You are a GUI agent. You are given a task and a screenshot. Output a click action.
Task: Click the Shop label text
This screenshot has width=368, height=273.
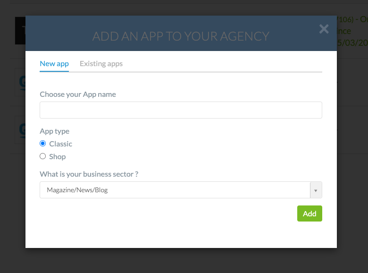(58, 156)
